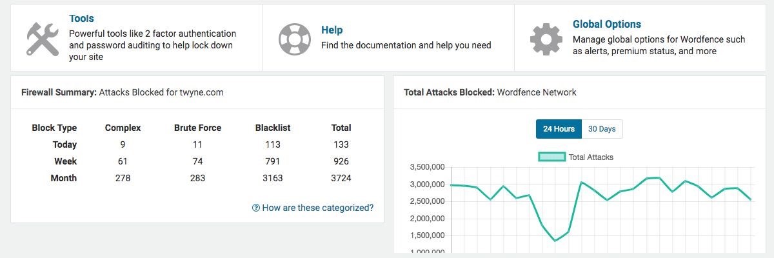Click Month's Total value 3724
The height and width of the screenshot is (258, 774).
click(x=341, y=178)
